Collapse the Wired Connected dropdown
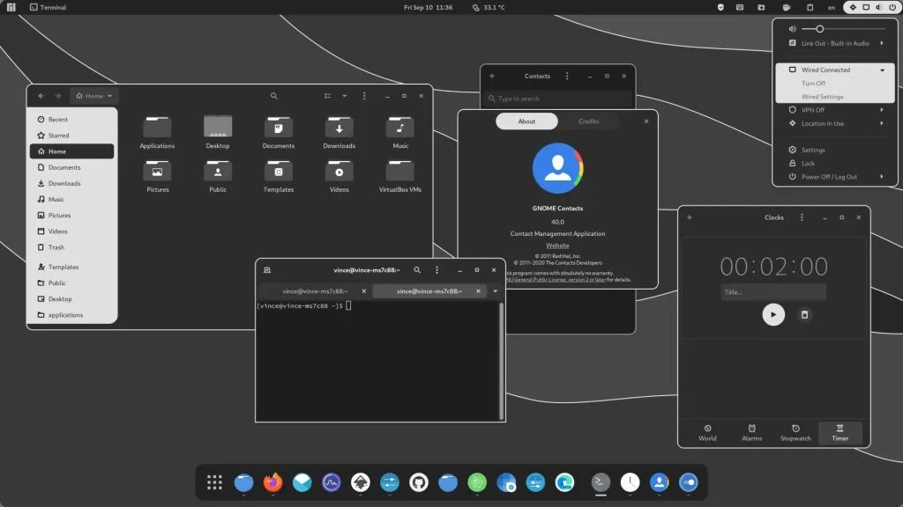This screenshot has width=903, height=507. 883,70
